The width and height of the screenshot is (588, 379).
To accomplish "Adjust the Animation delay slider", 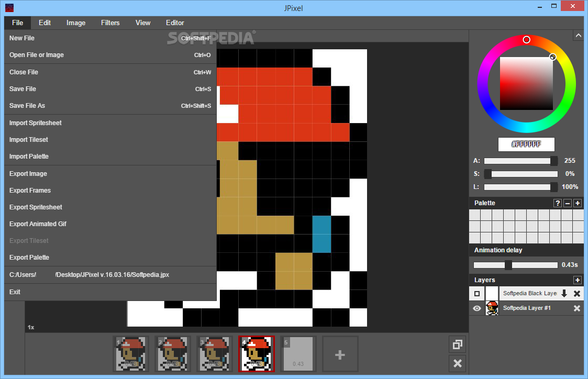I will [x=516, y=265].
